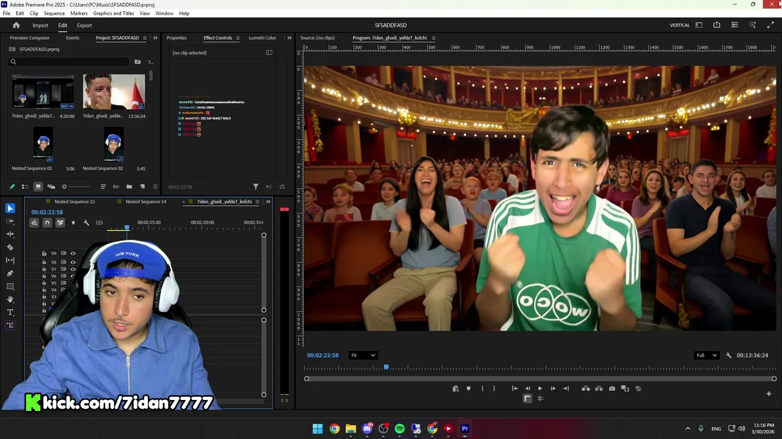This screenshot has width=782, height=439.
Task: Step back one frame
Action: [x=528, y=388]
